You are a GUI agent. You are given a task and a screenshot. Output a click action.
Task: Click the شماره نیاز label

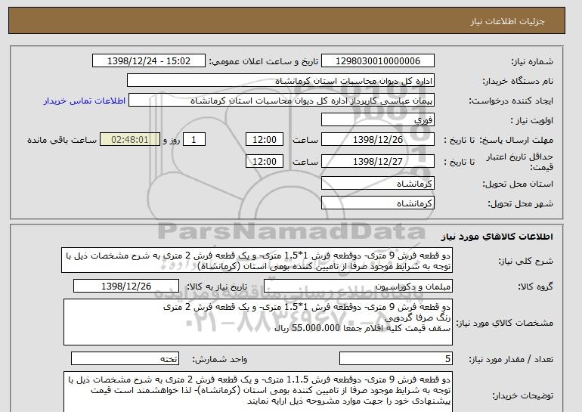tap(532, 61)
